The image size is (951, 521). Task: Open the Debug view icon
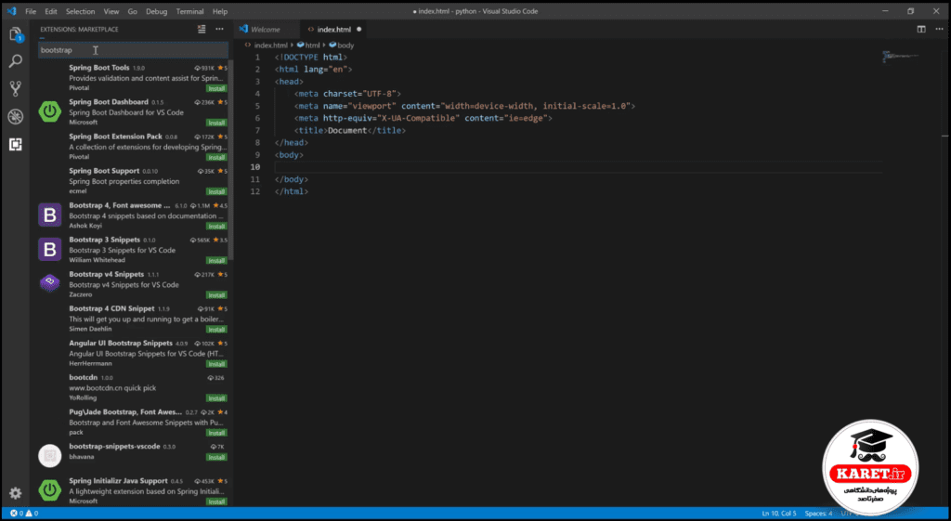tap(16, 116)
